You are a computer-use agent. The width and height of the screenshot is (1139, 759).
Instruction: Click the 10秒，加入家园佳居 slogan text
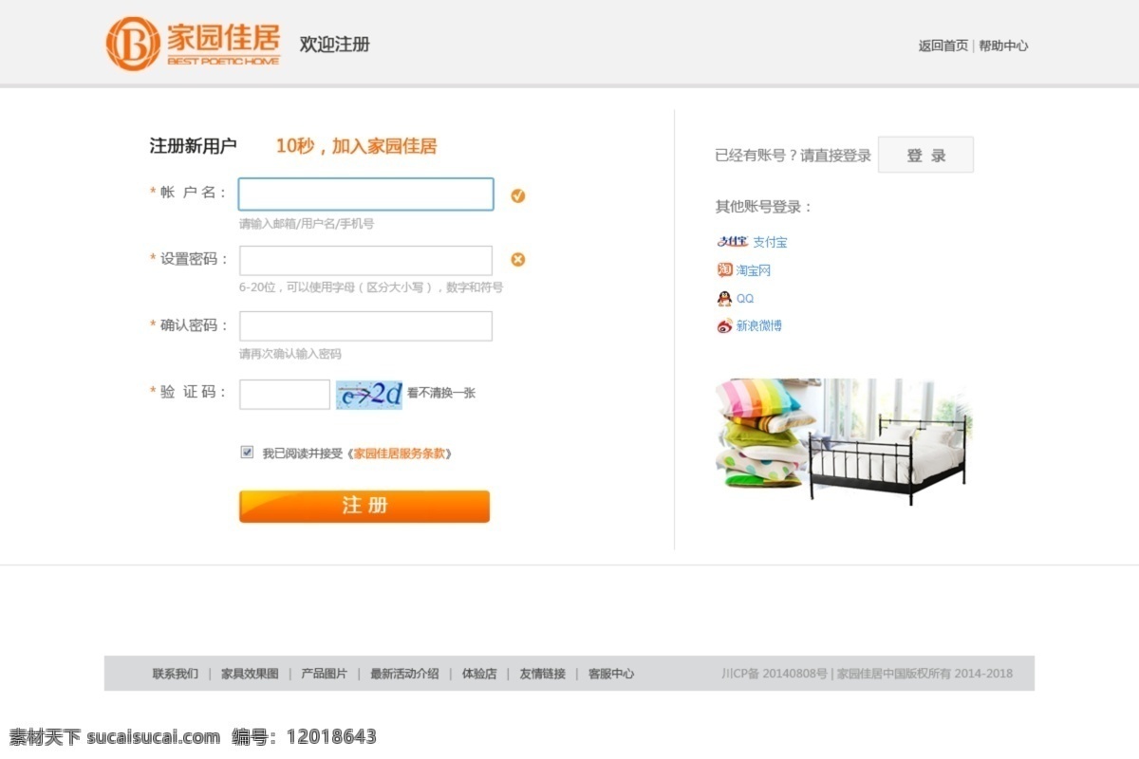click(356, 146)
